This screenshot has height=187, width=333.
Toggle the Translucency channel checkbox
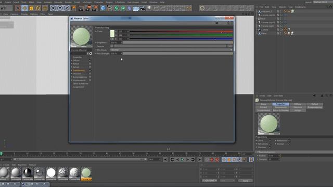click(90, 71)
